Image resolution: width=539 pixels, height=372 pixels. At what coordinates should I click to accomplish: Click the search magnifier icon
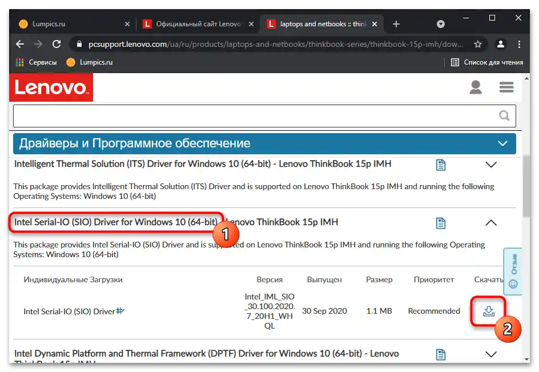pos(504,115)
